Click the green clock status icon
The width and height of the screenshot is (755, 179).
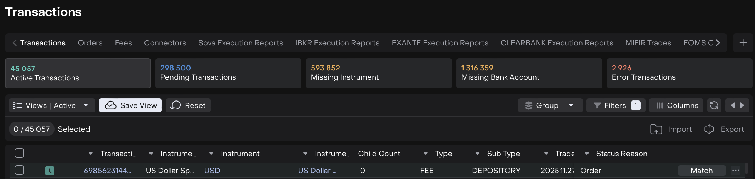pyautogui.click(x=50, y=171)
